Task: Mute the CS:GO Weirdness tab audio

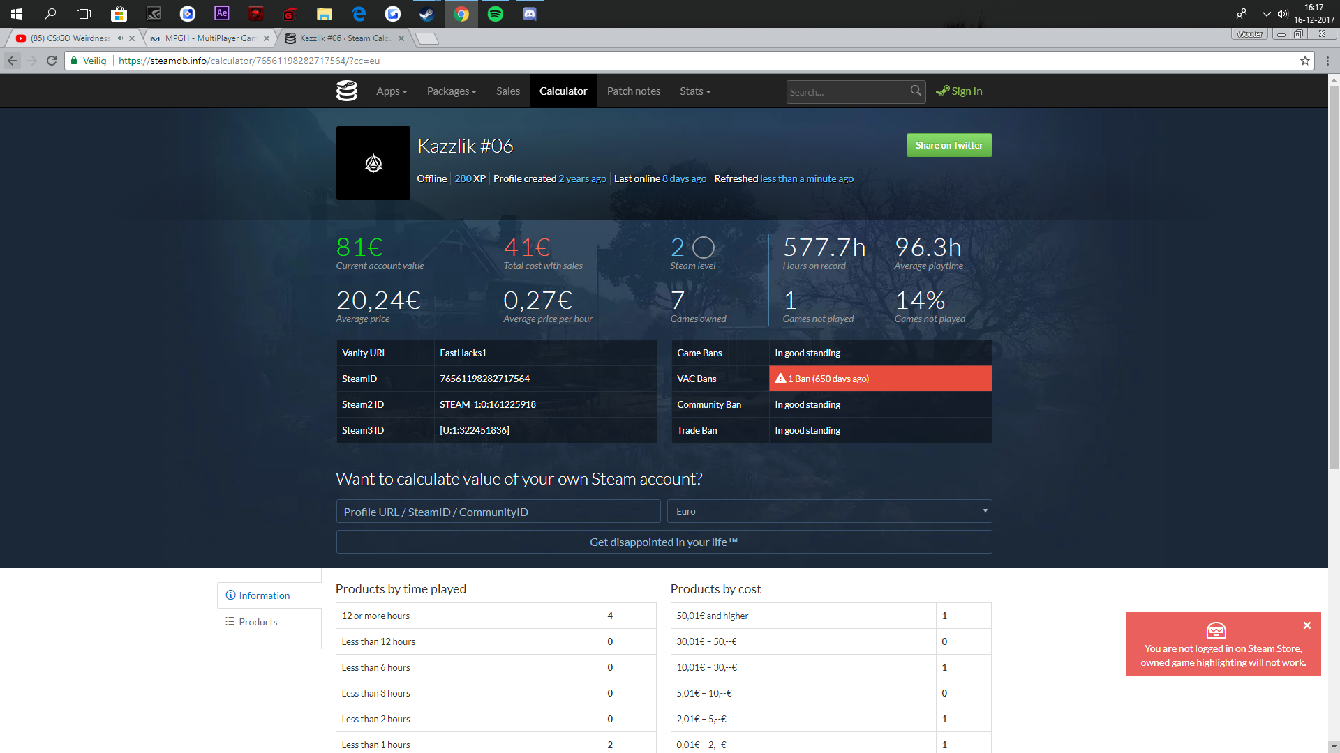Action: [121, 38]
